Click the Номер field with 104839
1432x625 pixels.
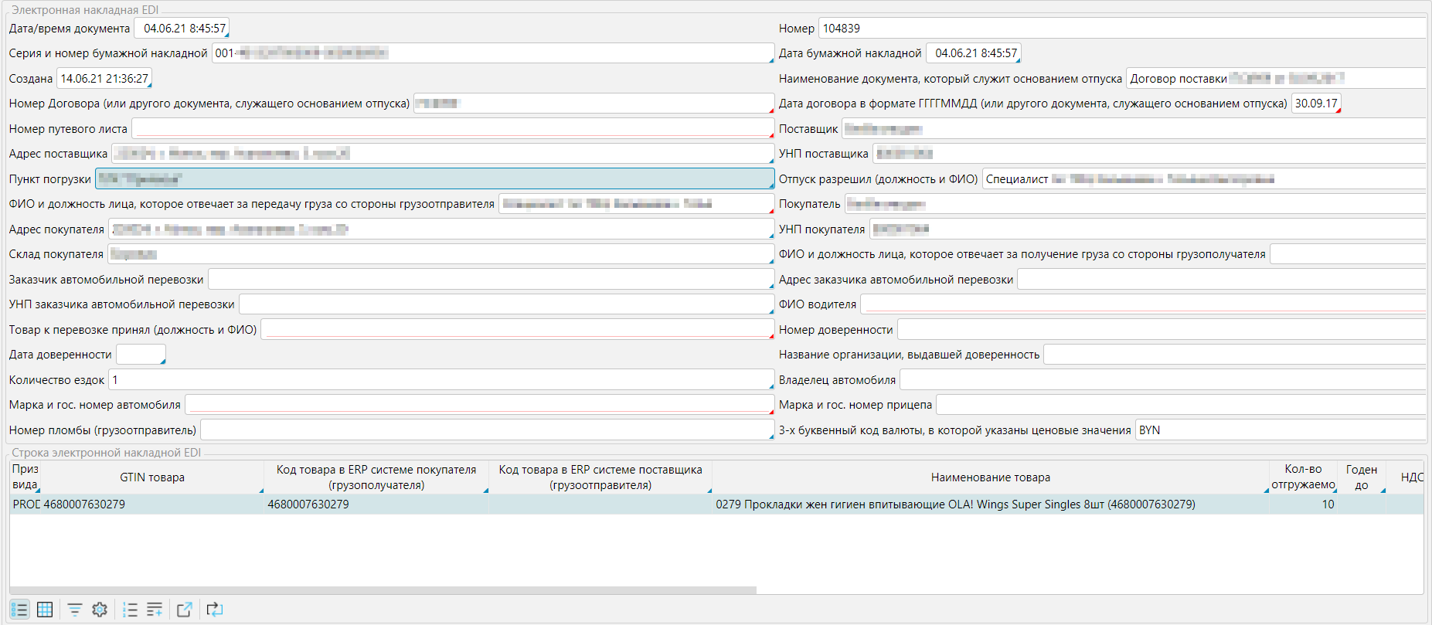[x=1121, y=29]
